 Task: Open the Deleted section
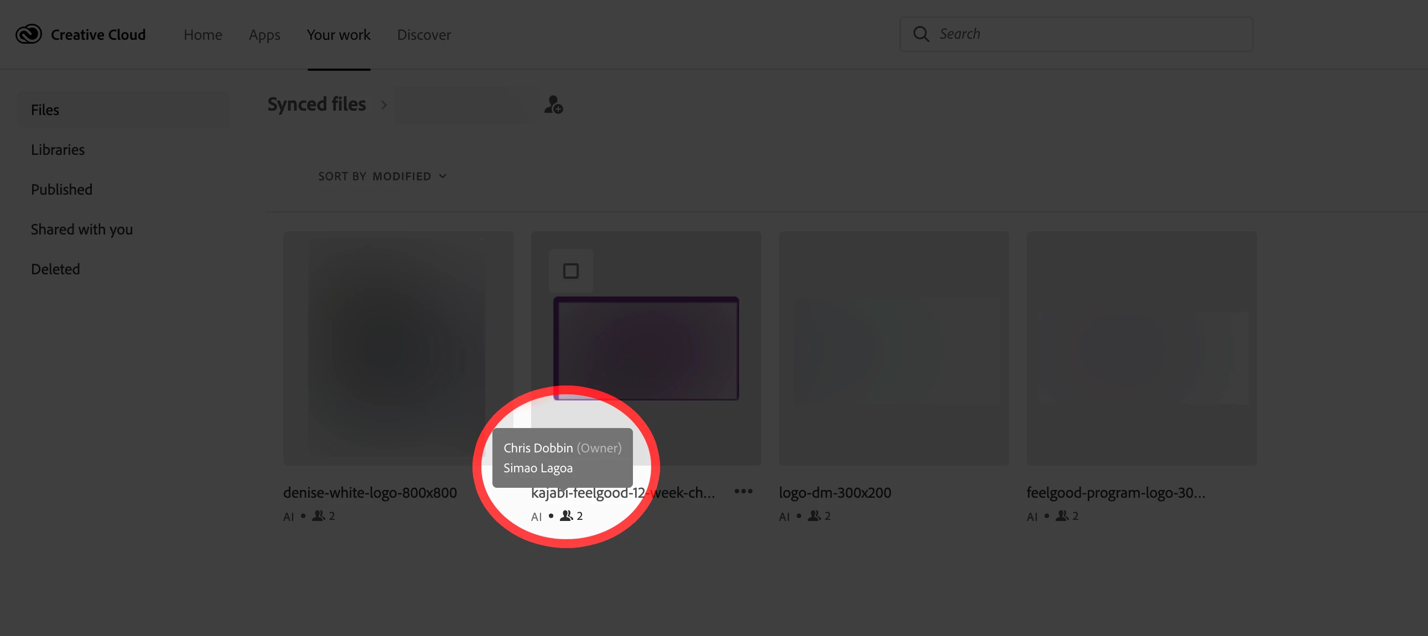click(x=55, y=269)
